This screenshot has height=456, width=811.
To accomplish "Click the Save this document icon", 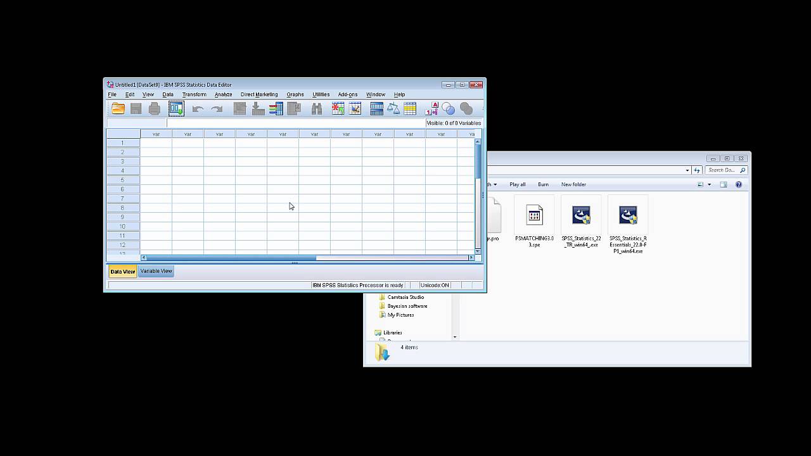I will coord(136,109).
